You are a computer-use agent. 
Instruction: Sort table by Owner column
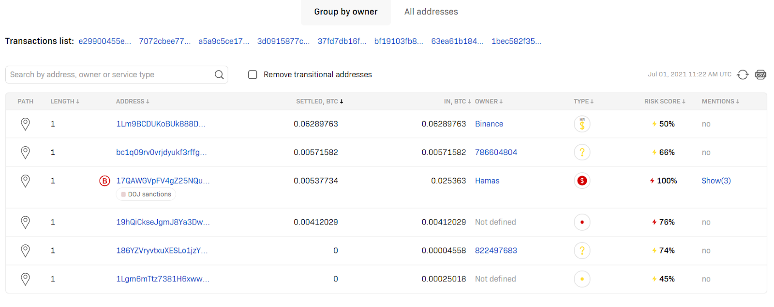pos(489,101)
